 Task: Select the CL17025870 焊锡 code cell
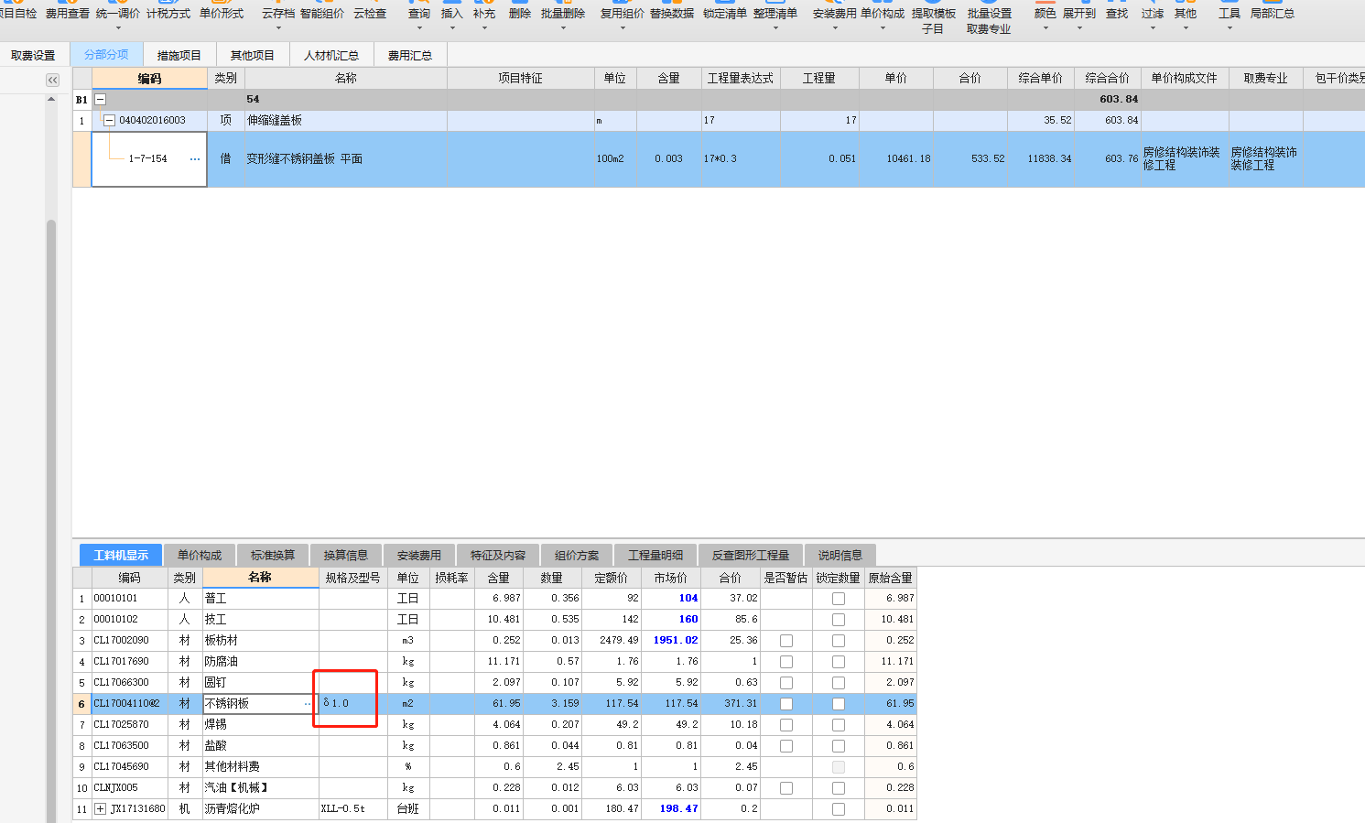click(129, 725)
